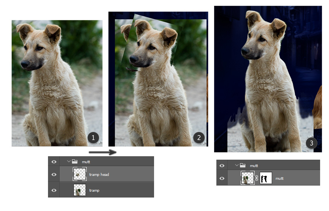Viewport: 329px width, 211px height.
Task: Click the 'tramp head' layer name
Action: [x=99, y=174]
